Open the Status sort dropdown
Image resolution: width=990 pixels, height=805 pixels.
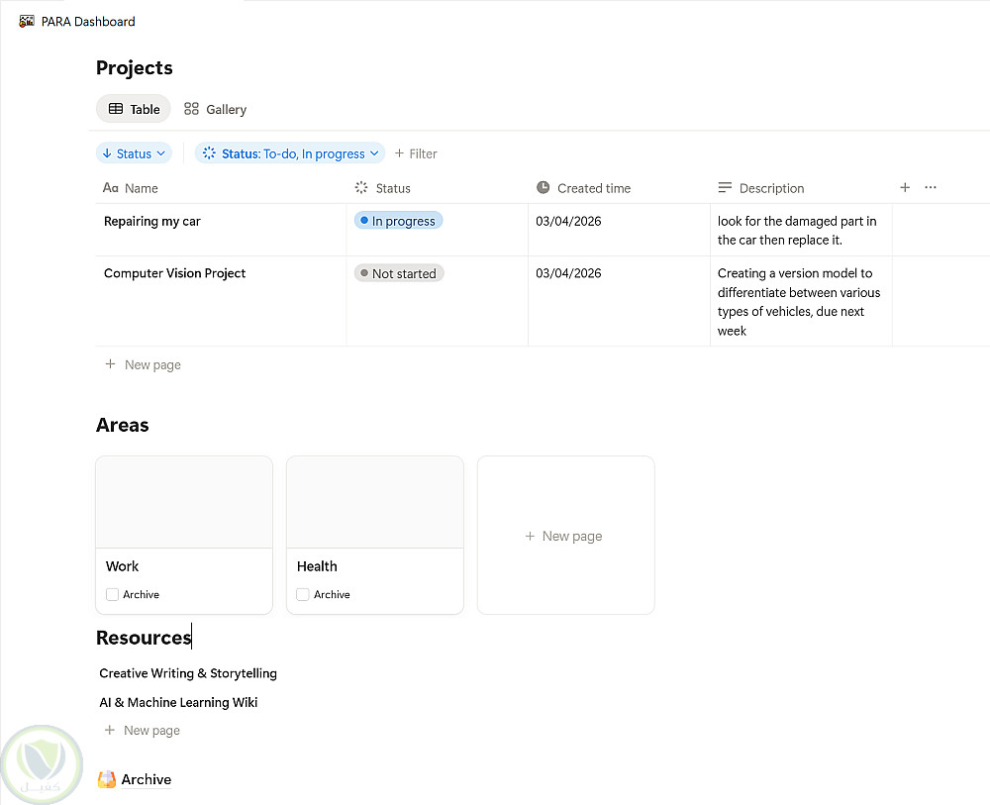[134, 153]
